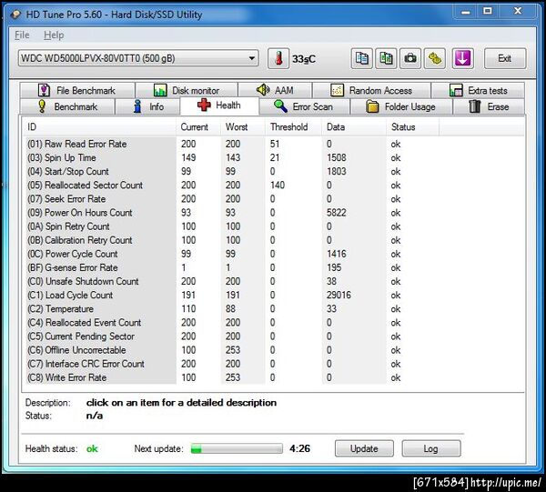Go to the Random Access tab
546x492 pixels.
point(371,90)
